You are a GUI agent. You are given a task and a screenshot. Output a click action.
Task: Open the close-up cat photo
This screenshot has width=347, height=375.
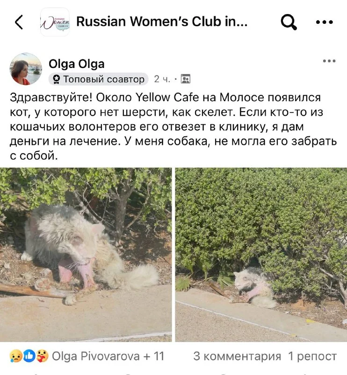(x=86, y=255)
